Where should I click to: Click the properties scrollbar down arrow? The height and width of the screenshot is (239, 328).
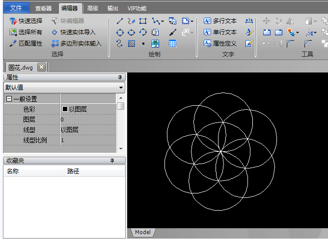pos(121,148)
